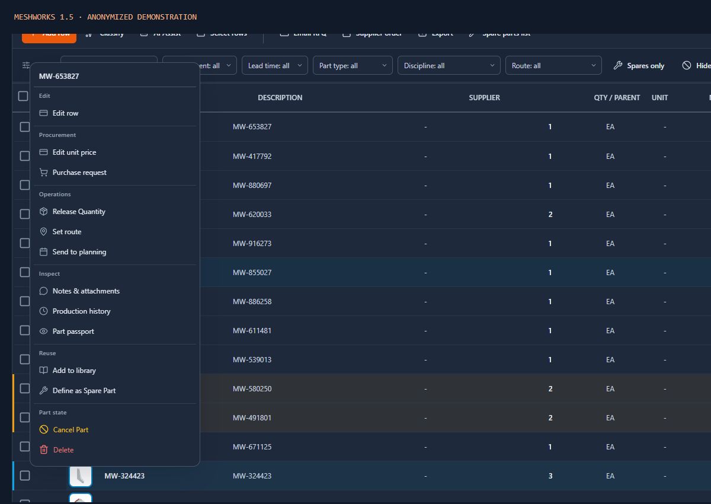Check the checkbox for row MW-620033
The width and height of the screenshot is (711, 504).
click(x=25, y=214)
